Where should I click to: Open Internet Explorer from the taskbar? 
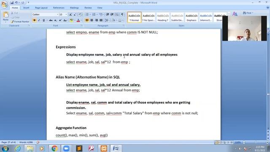pos(18,148)
